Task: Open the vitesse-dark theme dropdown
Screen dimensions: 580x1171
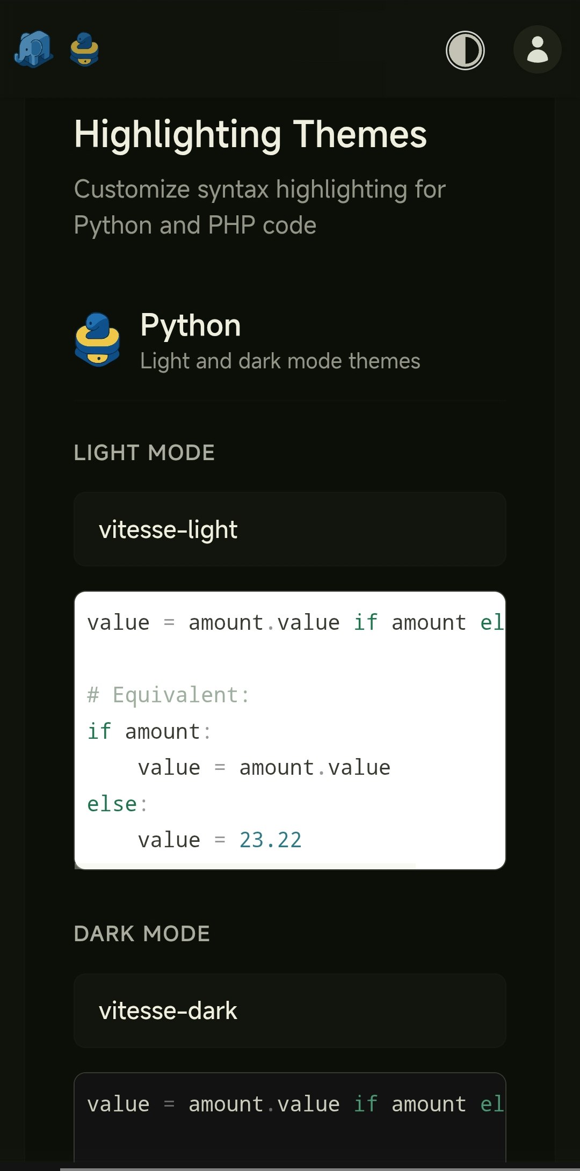Action: (290, 1010)
